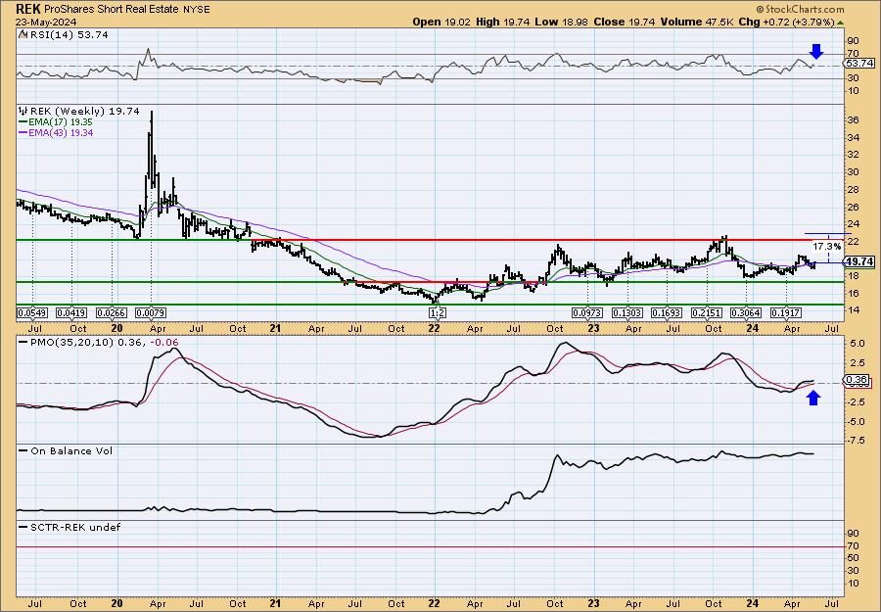Viewport: 881px width, 612px height.
Task: Click the green up-triangle beside the Chg value
Action: click(x=841, y=23)
